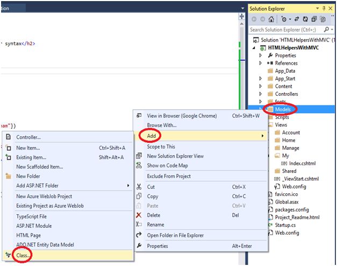Viewport: 337px width, 266px height.
Task: Toggle the auto-hide pin on Solution Explorer
Action: click(324, 9)
